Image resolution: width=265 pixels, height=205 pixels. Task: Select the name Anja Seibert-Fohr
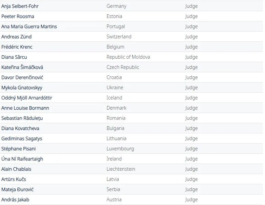pyautogui.click(x=20, y=6)
